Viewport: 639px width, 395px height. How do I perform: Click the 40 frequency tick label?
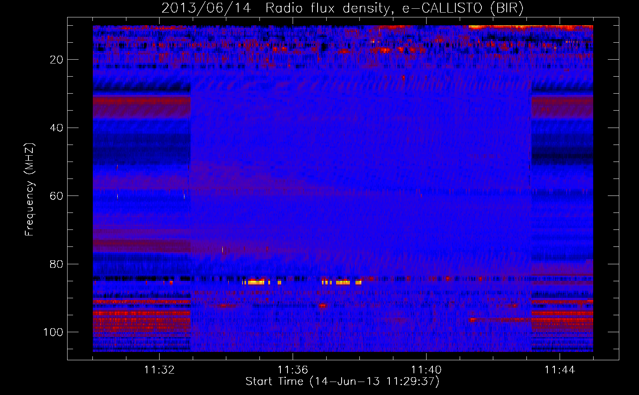coord(56,128)
